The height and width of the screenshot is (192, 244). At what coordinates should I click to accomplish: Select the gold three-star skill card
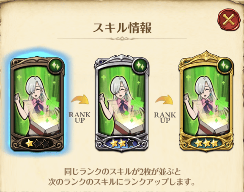206,101
